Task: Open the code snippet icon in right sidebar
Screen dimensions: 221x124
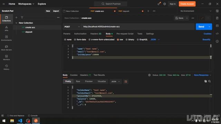Action: click(217, 34)
